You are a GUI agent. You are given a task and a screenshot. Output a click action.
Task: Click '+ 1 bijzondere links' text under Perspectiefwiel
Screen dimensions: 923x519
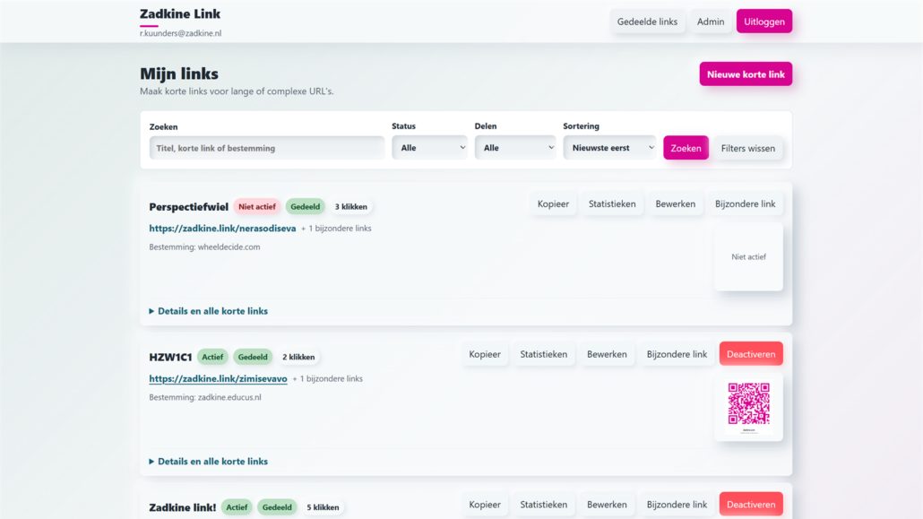tap(336, 229)
